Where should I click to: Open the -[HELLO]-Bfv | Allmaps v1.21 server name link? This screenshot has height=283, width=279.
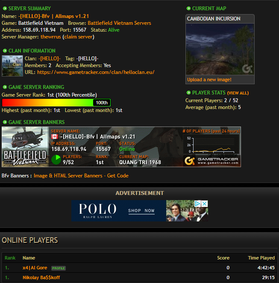pos(53,16)
